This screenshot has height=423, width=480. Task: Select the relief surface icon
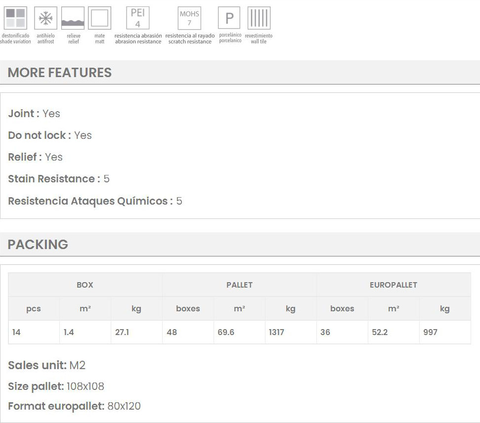pyautogui.click(x=73, y=18)
